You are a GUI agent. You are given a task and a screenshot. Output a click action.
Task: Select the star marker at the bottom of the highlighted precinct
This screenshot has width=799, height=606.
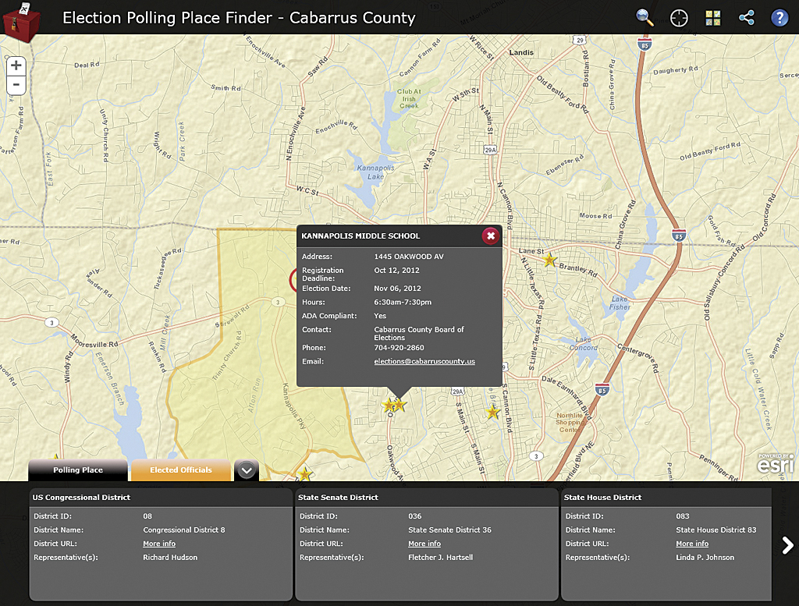tap(305, 474)
